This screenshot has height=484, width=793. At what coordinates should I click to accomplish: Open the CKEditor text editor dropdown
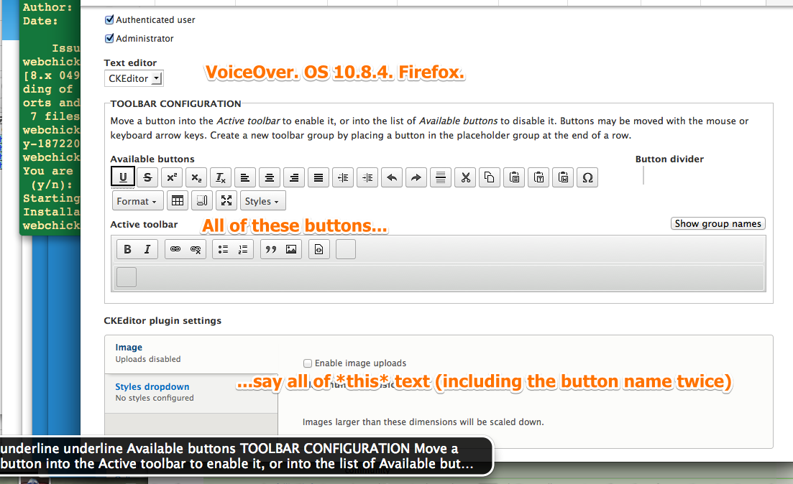click(134, 78)
